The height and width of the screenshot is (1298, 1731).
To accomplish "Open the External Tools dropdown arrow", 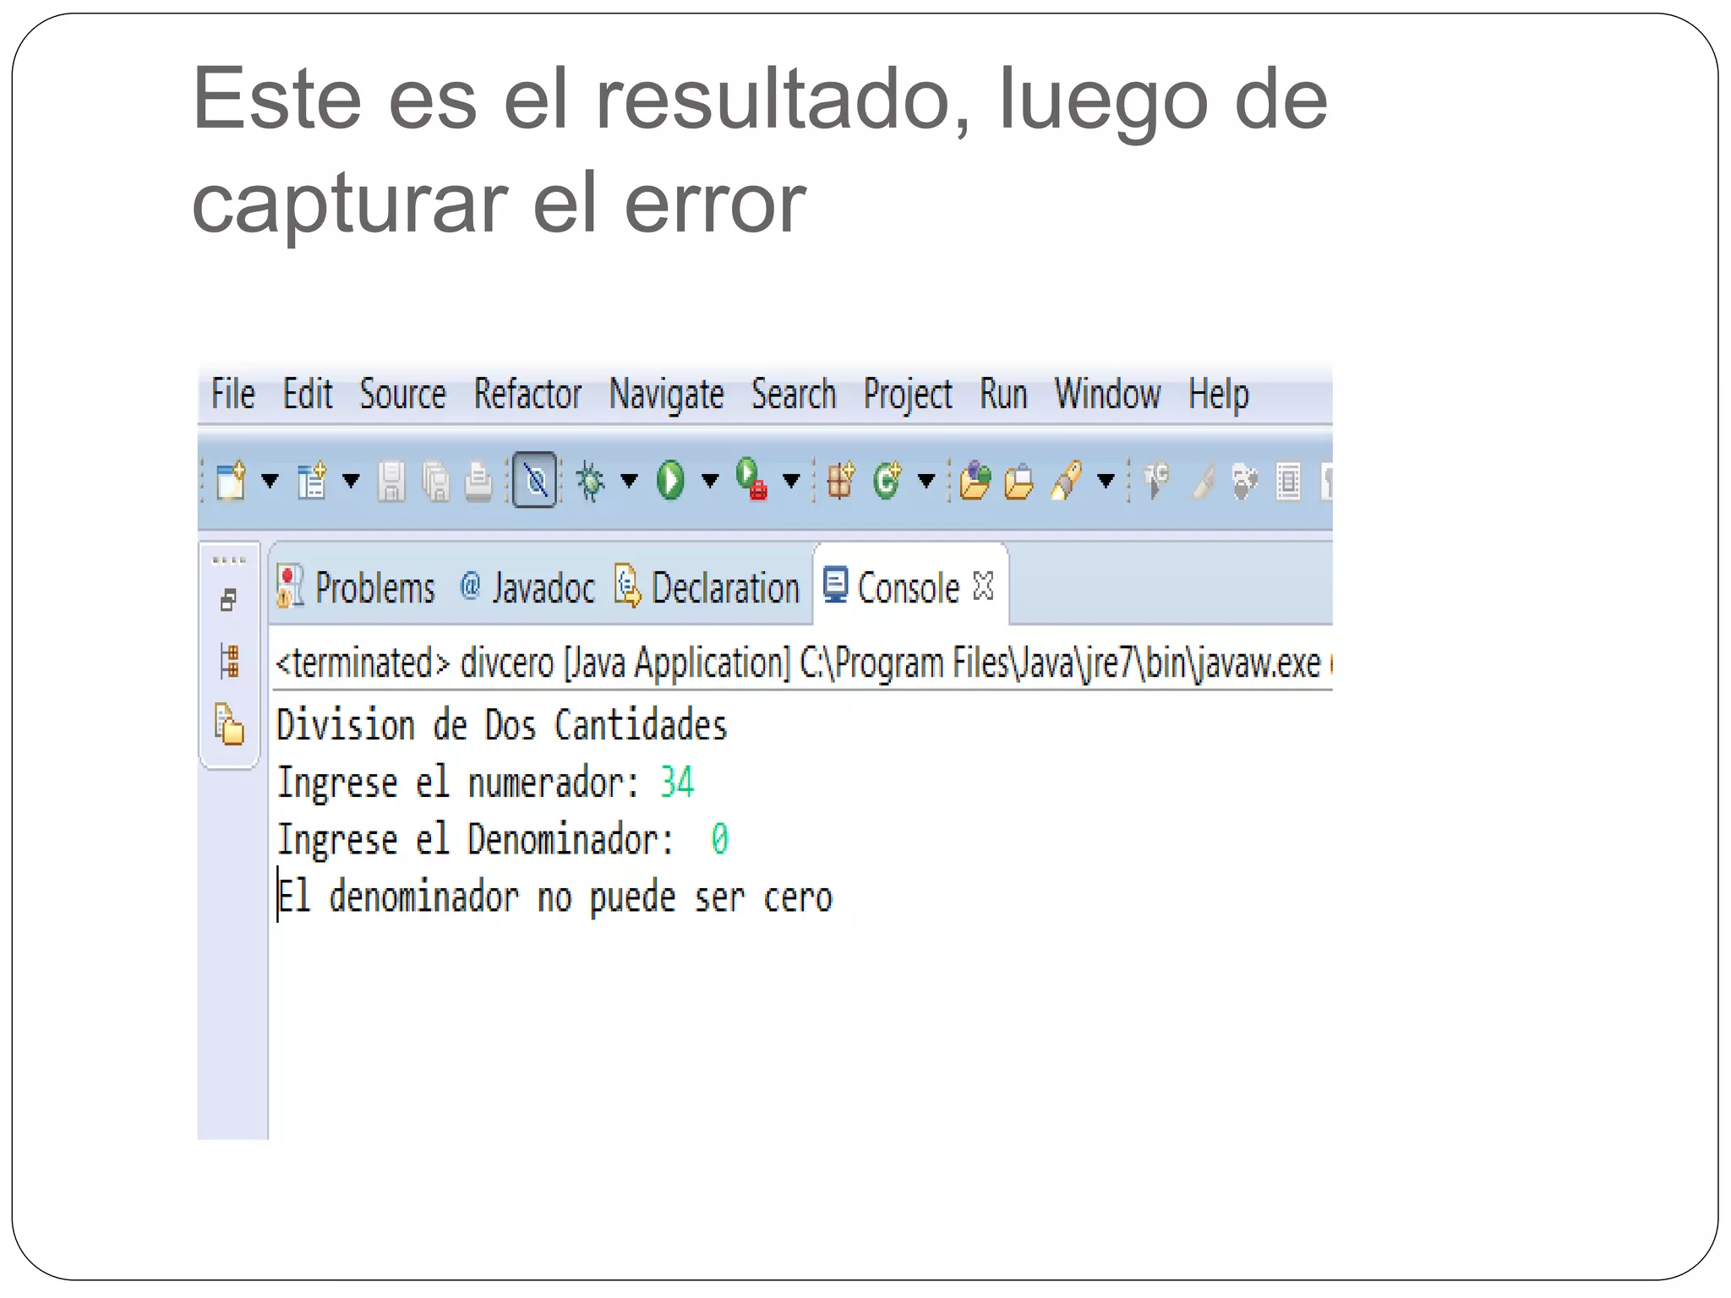I will tap(791, 482).
